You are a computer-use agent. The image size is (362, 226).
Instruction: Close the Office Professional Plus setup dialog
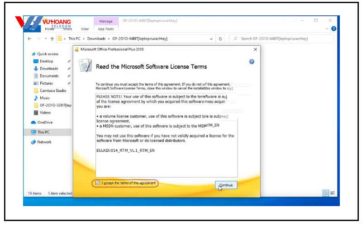(x=255, y=49)
